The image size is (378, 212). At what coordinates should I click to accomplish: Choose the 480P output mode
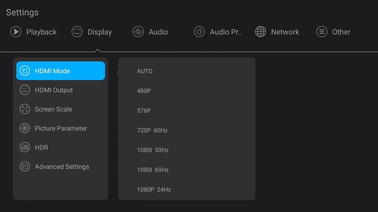[144, 91]
